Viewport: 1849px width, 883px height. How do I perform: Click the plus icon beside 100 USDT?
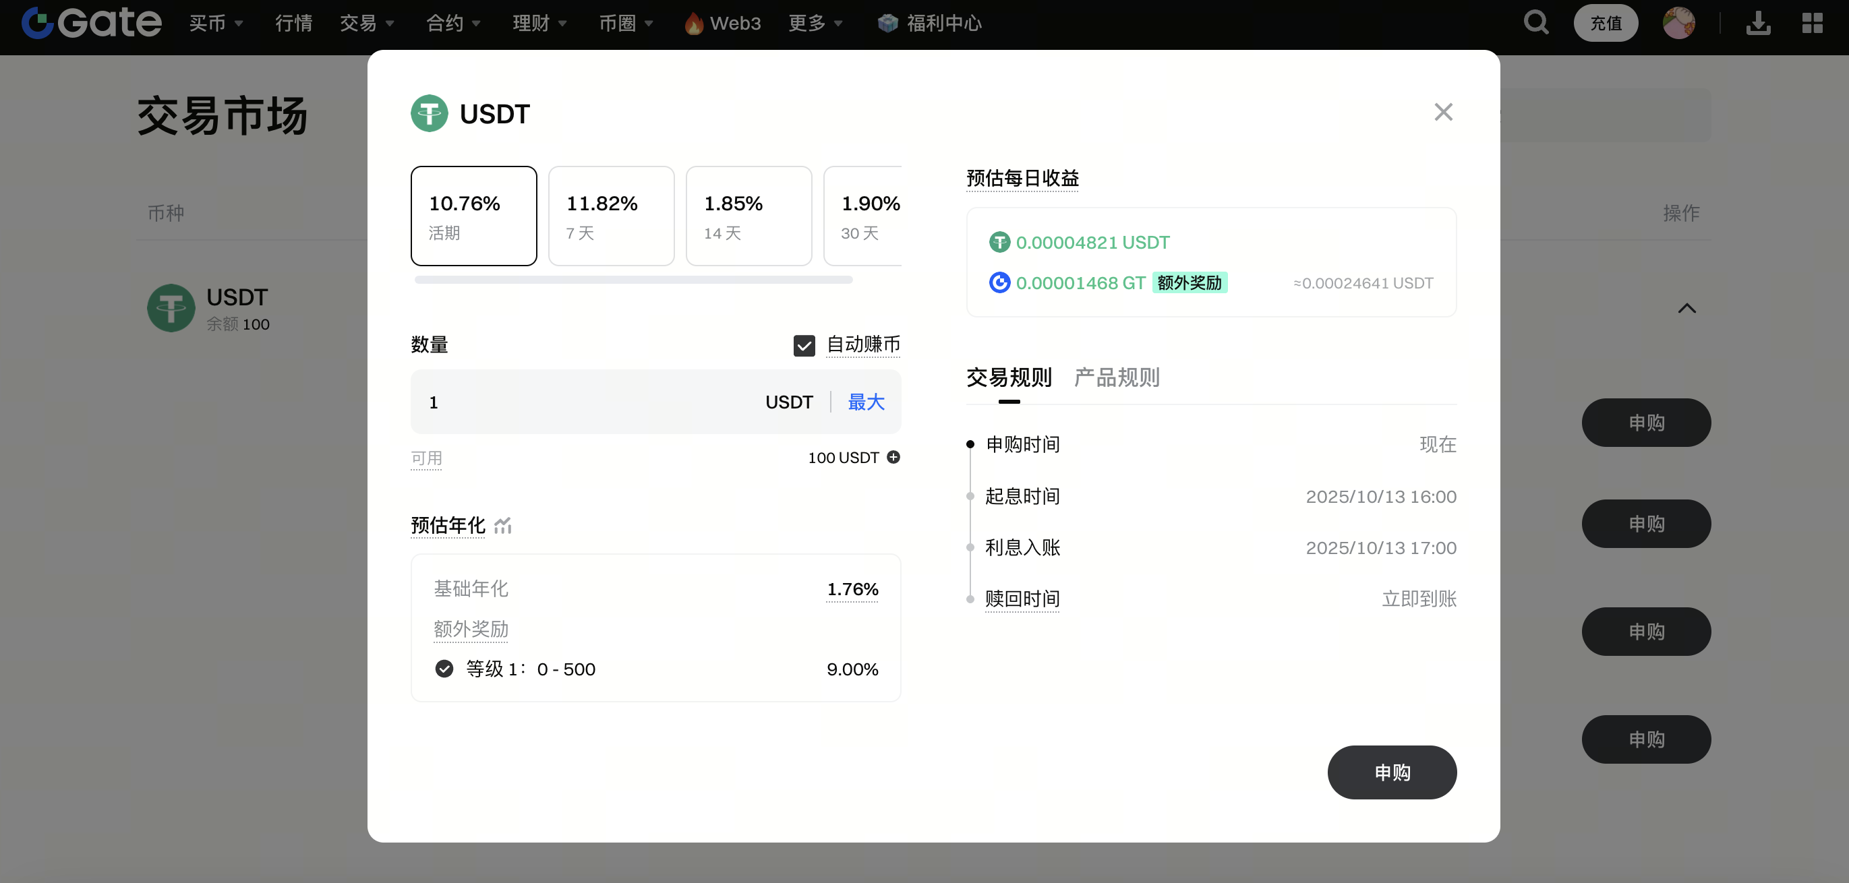(x=893, y=458)
